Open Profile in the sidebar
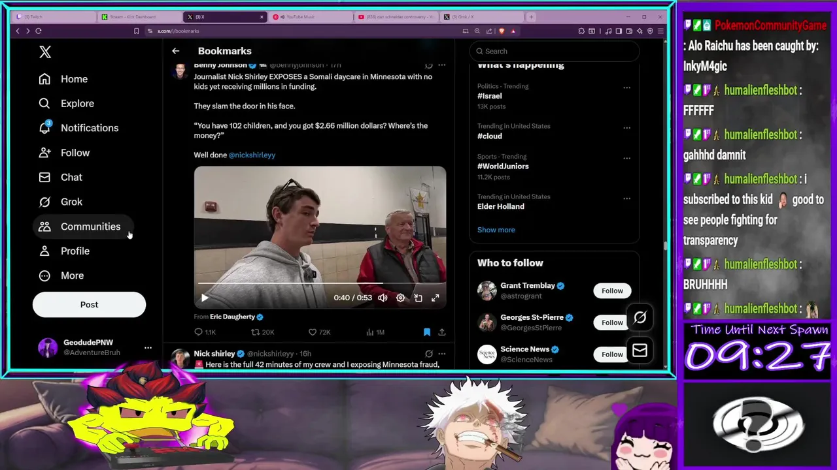This screenshot has height=470, width=837. (64, 251)
